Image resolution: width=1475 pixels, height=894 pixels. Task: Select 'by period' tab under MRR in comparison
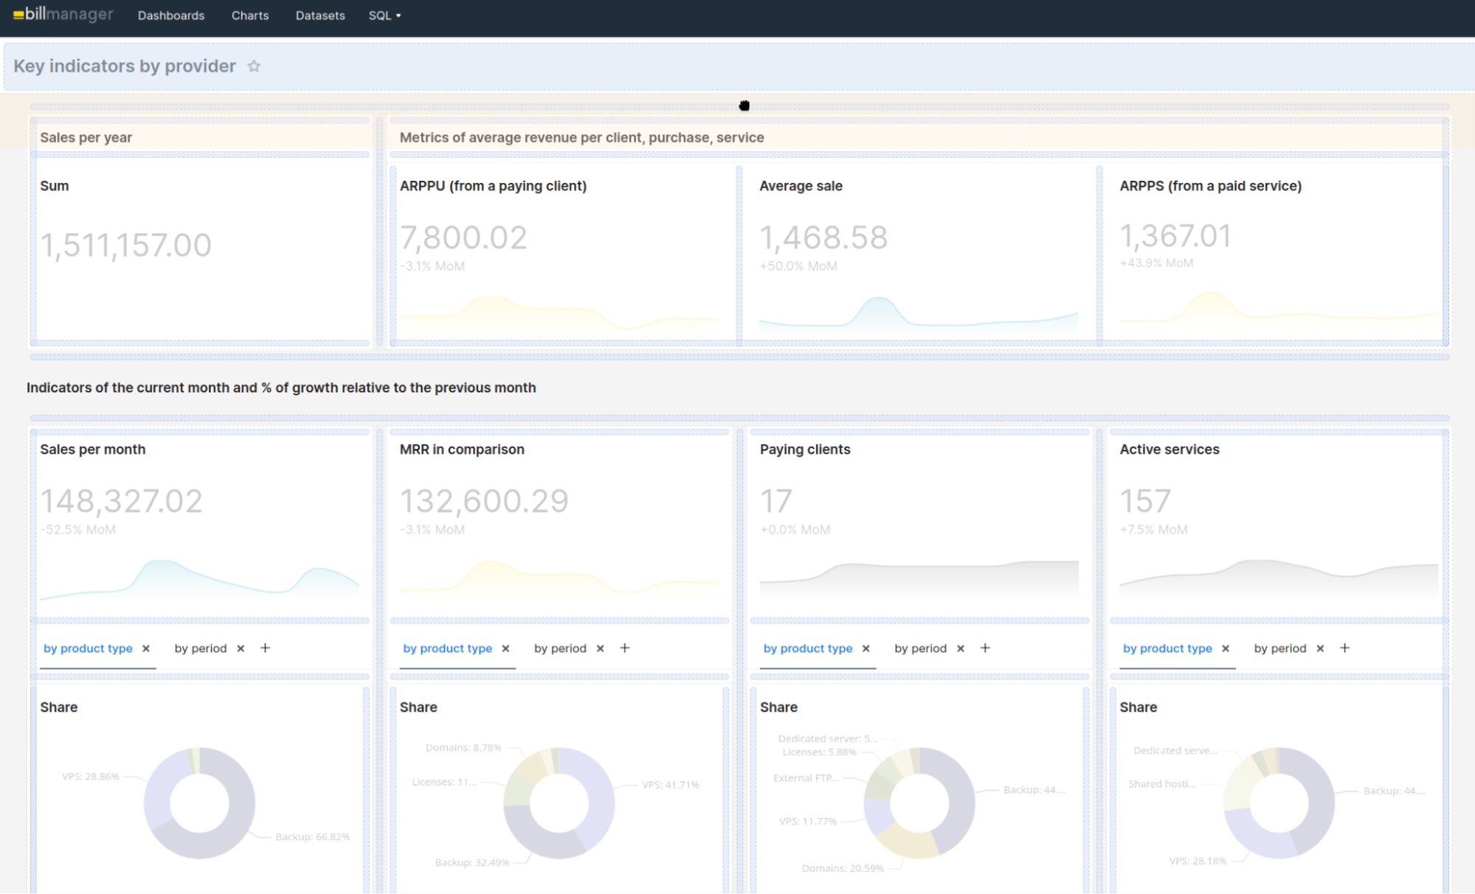pos(560,648)
